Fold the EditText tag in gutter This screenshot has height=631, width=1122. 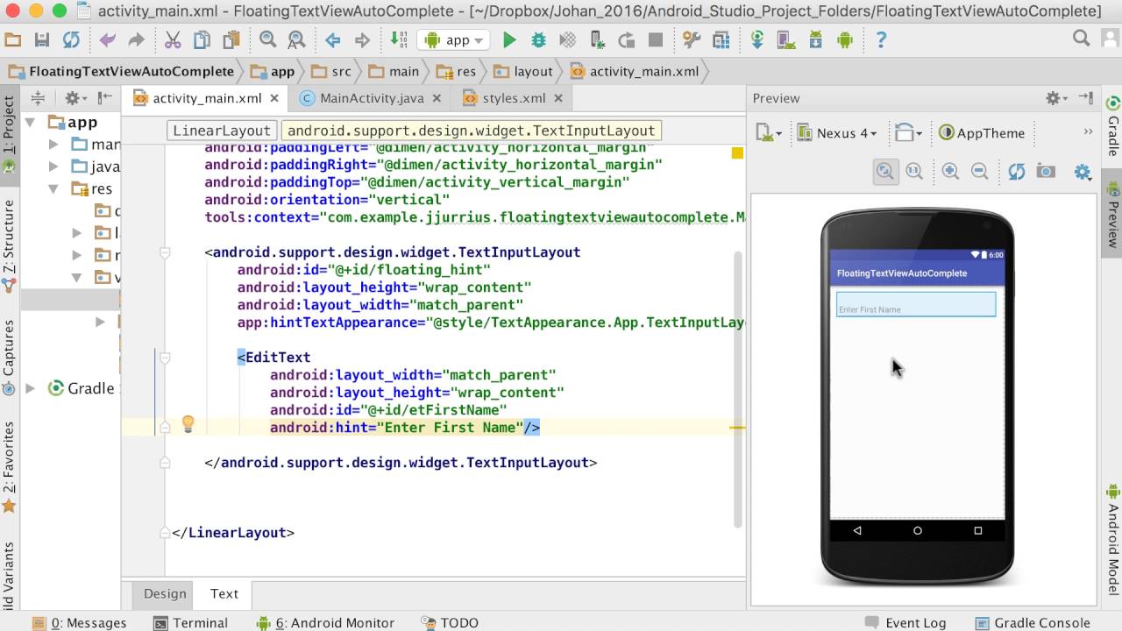click(165, 358)
